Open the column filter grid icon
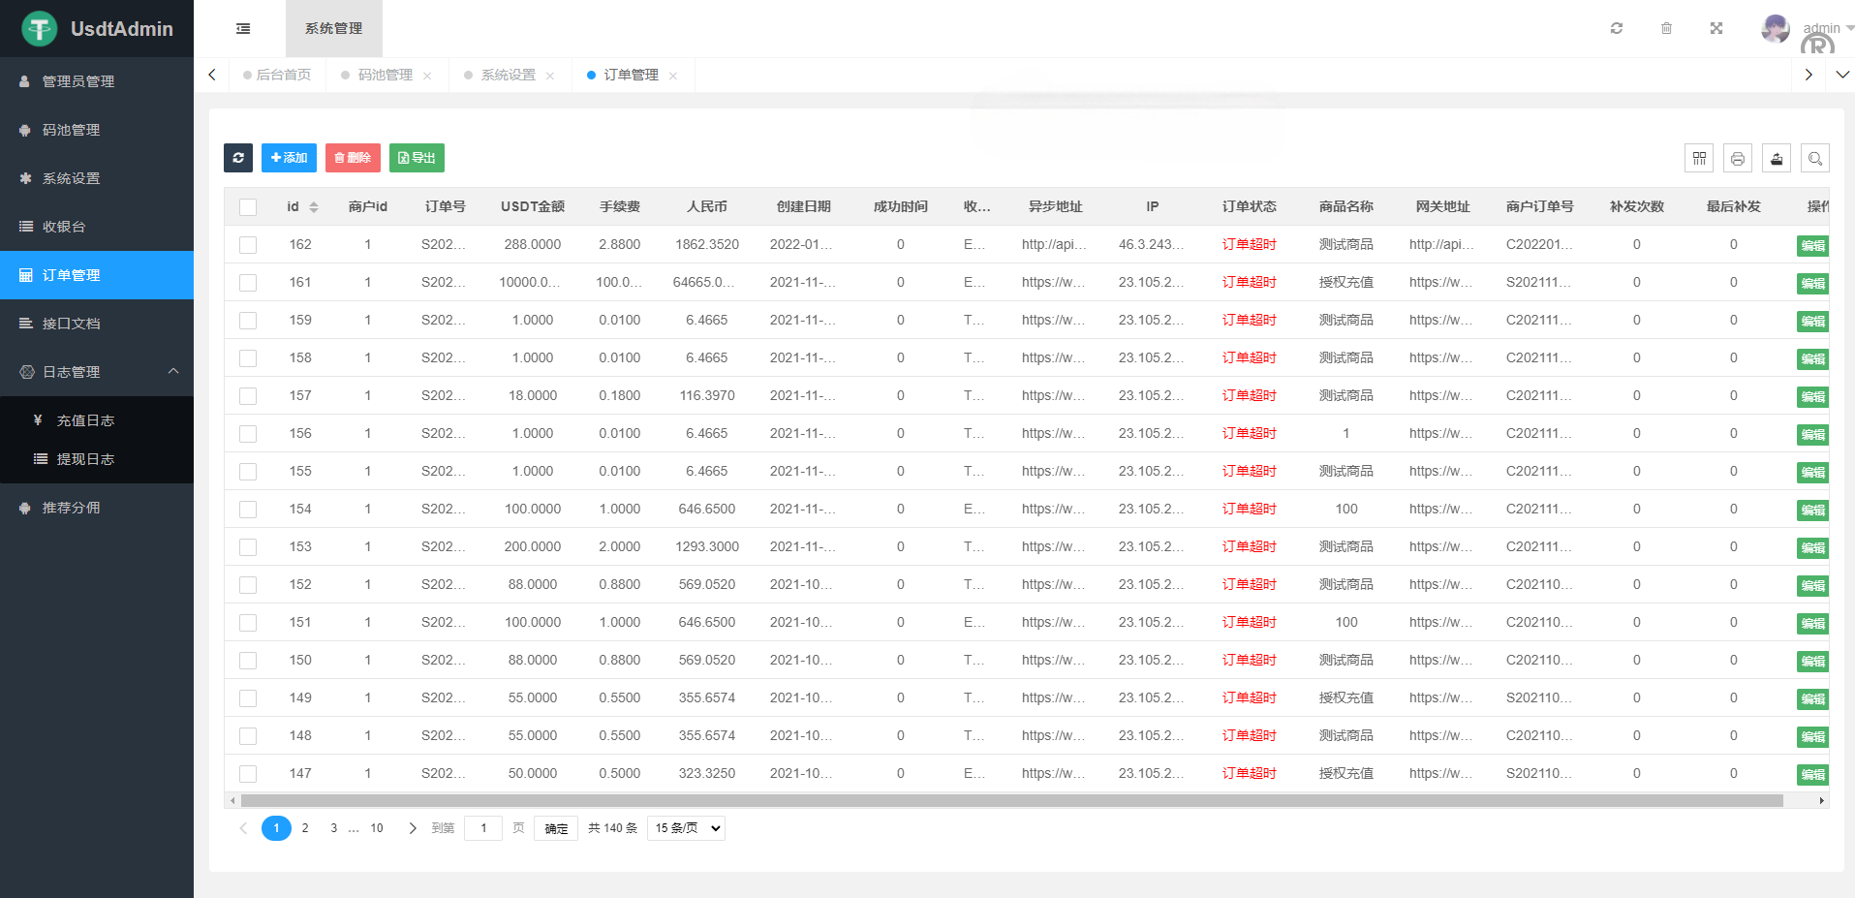The width and height of the screenshot is (1855, 898). coord(1698,158)
